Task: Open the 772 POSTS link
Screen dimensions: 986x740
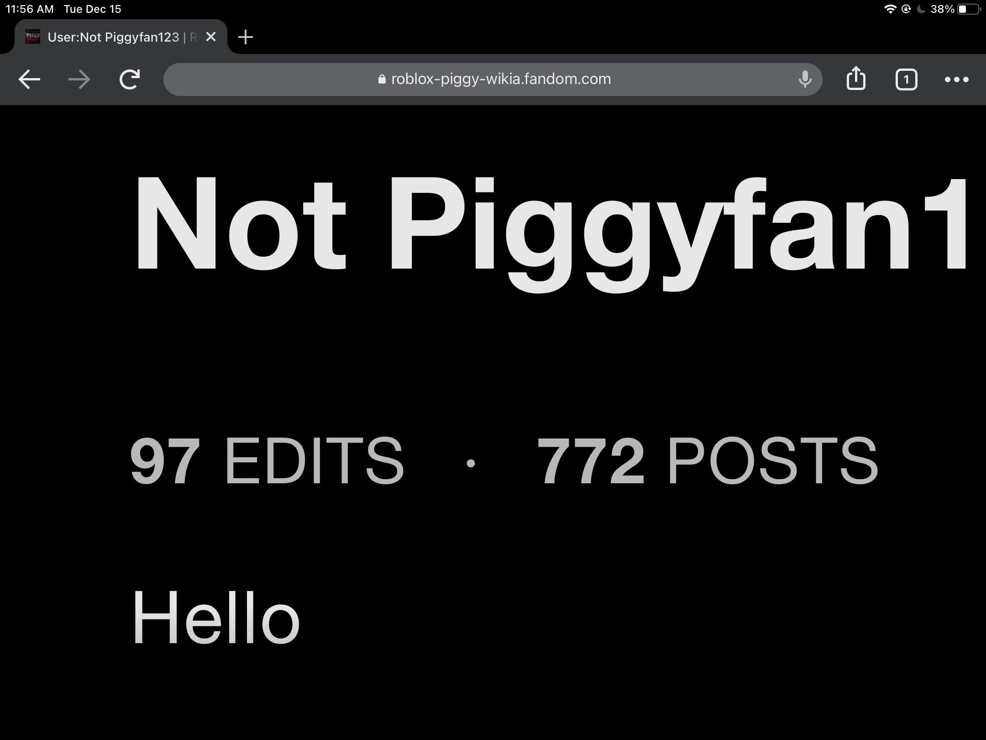Action: 708,460
